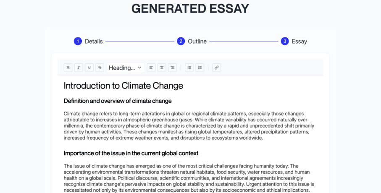381x193 pixels.
Task: Insert a hyperlink
Action: pyautogui.click(x=217, y=68)
